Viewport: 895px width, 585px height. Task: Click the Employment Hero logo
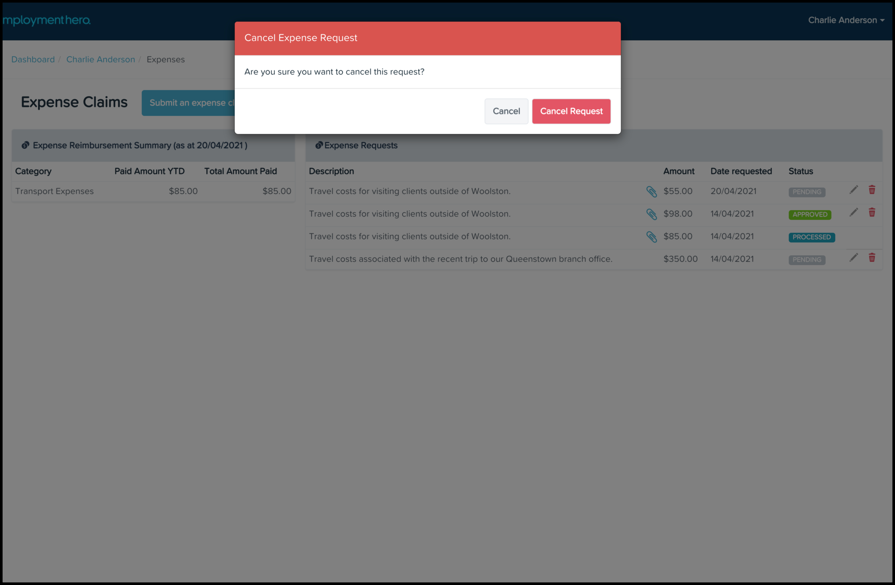click(x=46, y=20)
